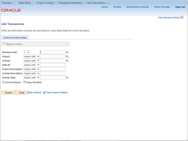This screenshot has height=141, width=188.
Task: Click the Oracle logo
Action: (x=11, y=10)
